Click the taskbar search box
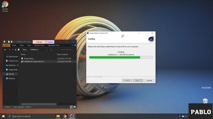The height and width of the screenshot is (119, 213). point(31,116)
